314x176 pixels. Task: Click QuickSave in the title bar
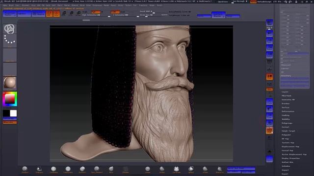pos(223,1)
